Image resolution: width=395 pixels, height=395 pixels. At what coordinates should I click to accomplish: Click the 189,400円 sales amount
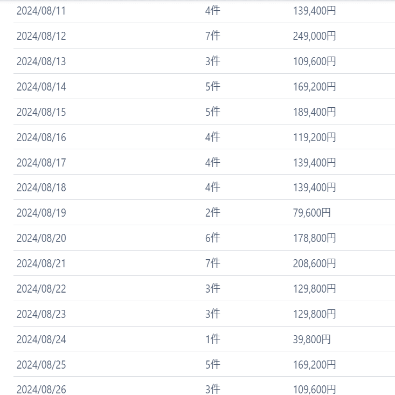[314, 112]
